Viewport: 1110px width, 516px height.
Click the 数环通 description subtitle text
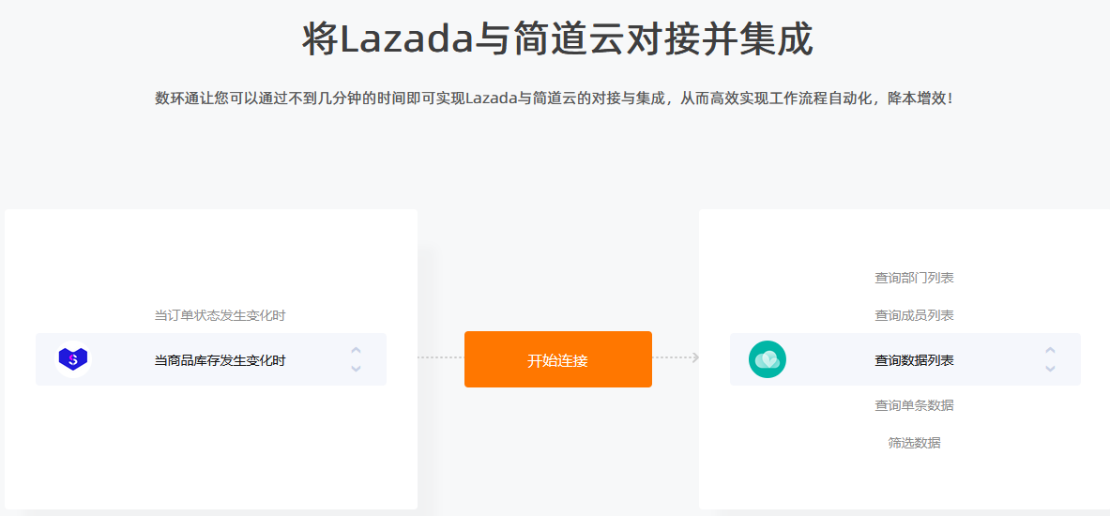tap(555, 99)
